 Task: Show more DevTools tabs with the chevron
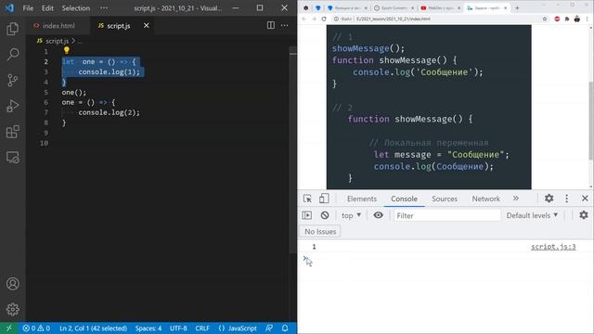coord(516,199)
